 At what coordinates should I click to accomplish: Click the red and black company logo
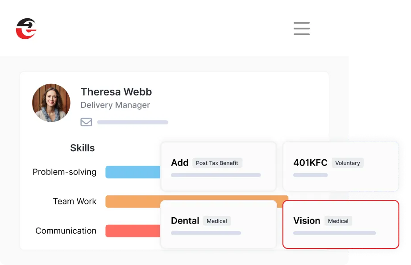point(26,29)
